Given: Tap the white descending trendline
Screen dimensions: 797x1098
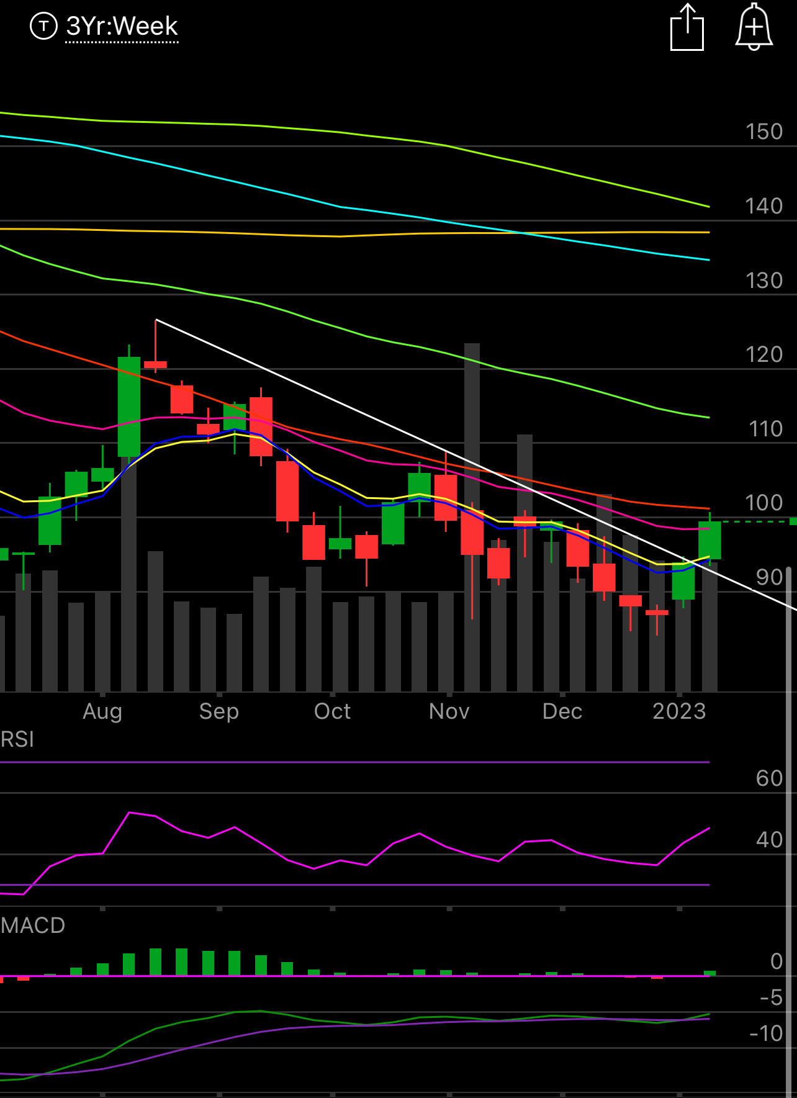Looking at the screenshot, I should [x=475, y=464].
